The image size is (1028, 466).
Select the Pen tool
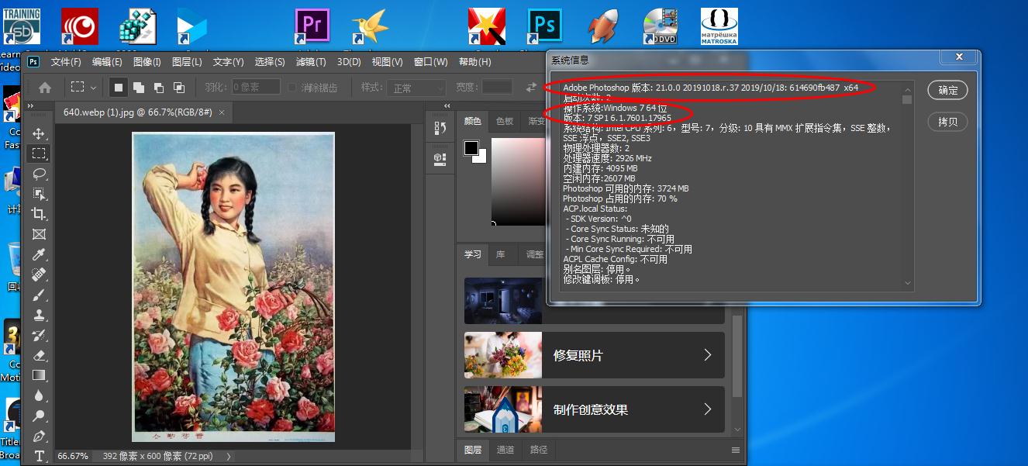click(39, 436)
